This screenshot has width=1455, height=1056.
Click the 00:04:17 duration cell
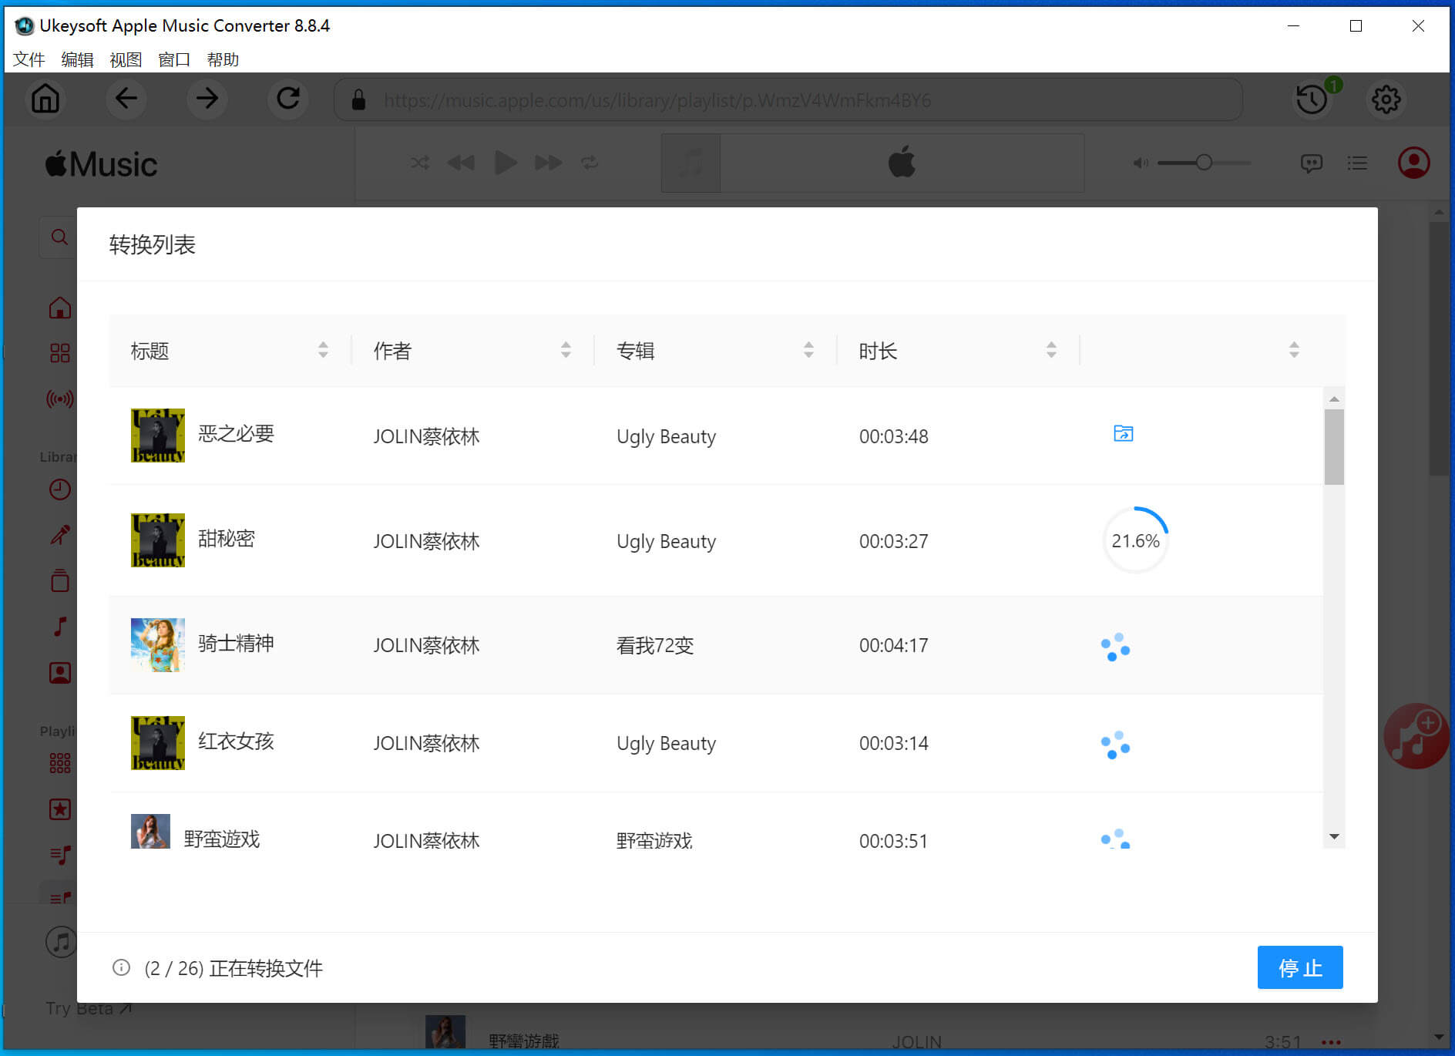tap(894, 645)
